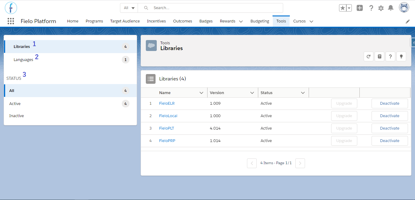Go to previous page arrow in pagination
The width and height of the screenshot is (415, 200).
252,163
